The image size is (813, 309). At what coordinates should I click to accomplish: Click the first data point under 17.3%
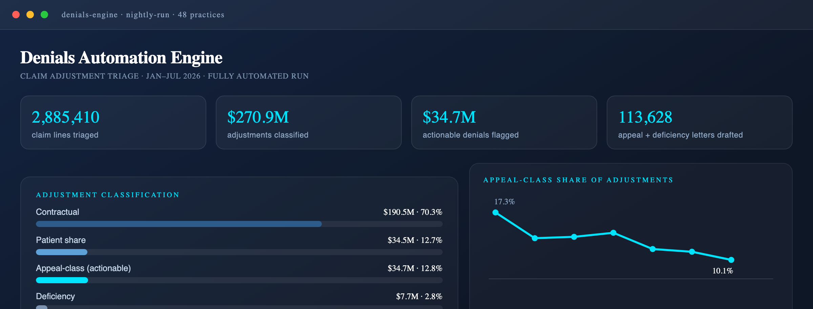pos(496,212)
